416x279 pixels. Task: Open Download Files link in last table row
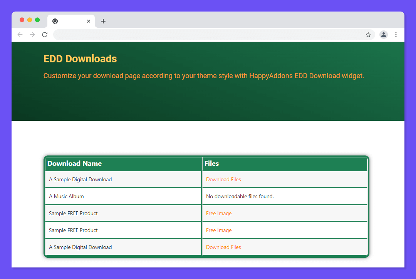(x=223, y=247)
